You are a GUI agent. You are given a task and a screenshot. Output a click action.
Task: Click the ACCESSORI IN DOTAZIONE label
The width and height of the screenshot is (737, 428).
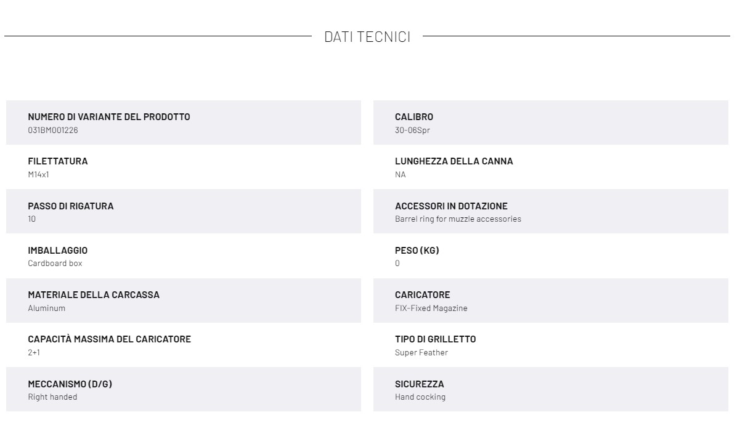pos(451,206)
